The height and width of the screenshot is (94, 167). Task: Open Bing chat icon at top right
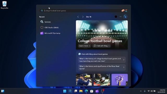click(x=125, y=17)
